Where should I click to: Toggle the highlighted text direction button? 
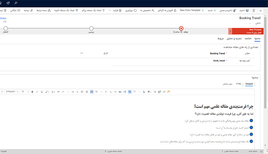[130, 92]
